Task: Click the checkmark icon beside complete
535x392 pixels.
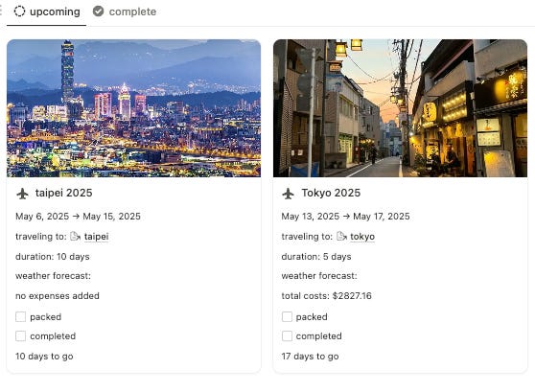Action: (98, 12)
